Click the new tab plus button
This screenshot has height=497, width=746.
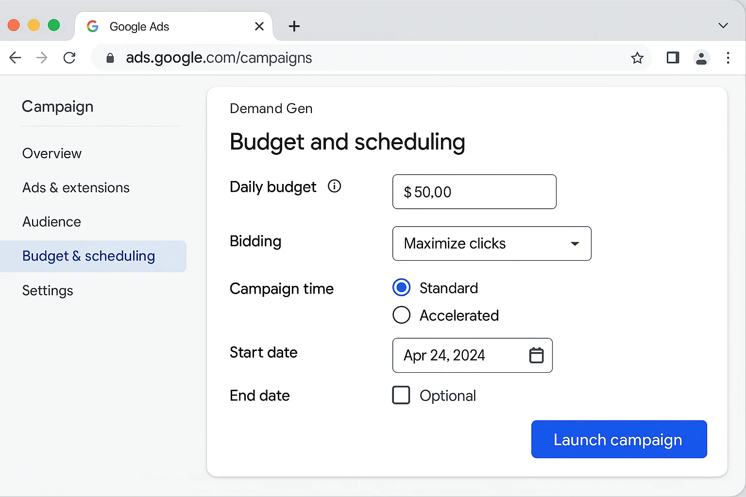click(294, 26)
